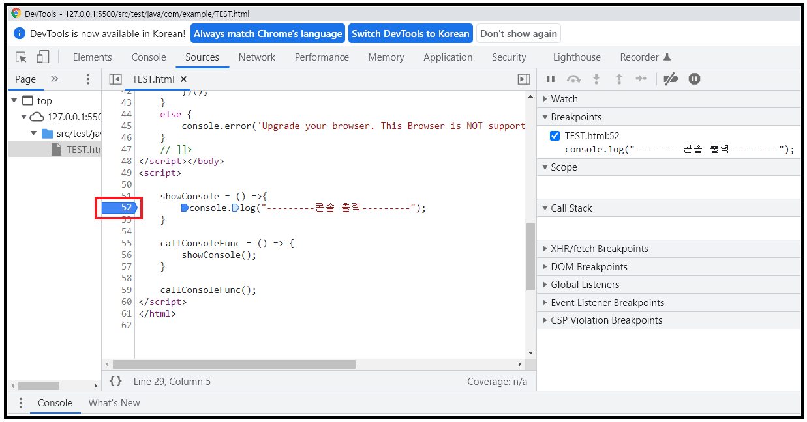Open the Lighthouse tab
807x422 pixels.
click(577, 57)
